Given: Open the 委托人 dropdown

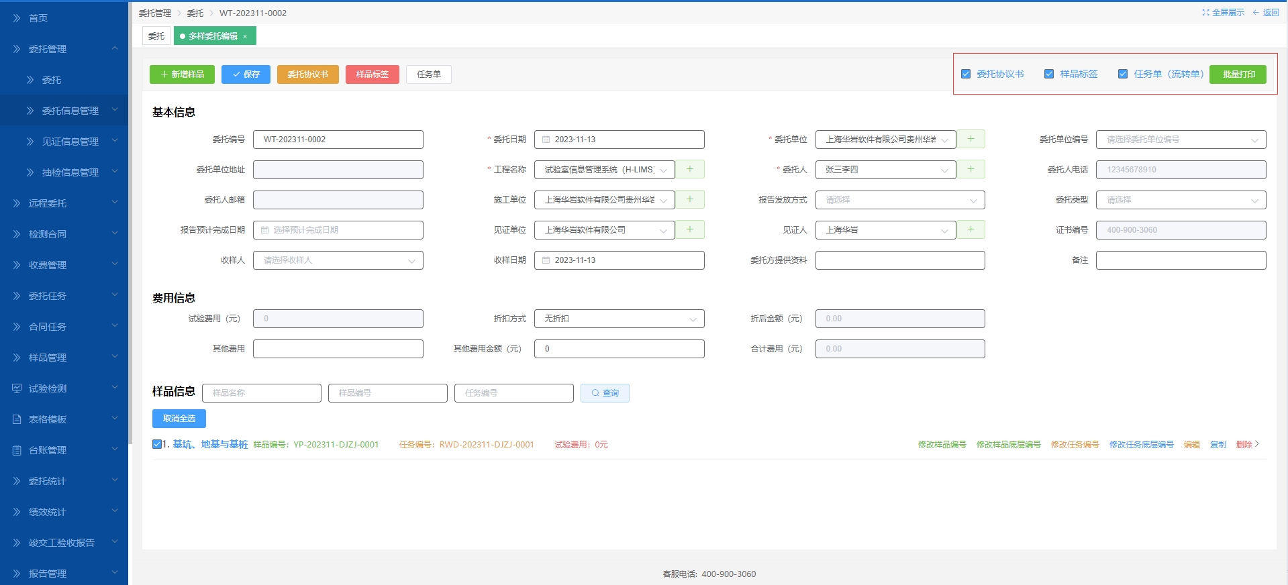Looking at the screenshot, I should tap(886, 170).
